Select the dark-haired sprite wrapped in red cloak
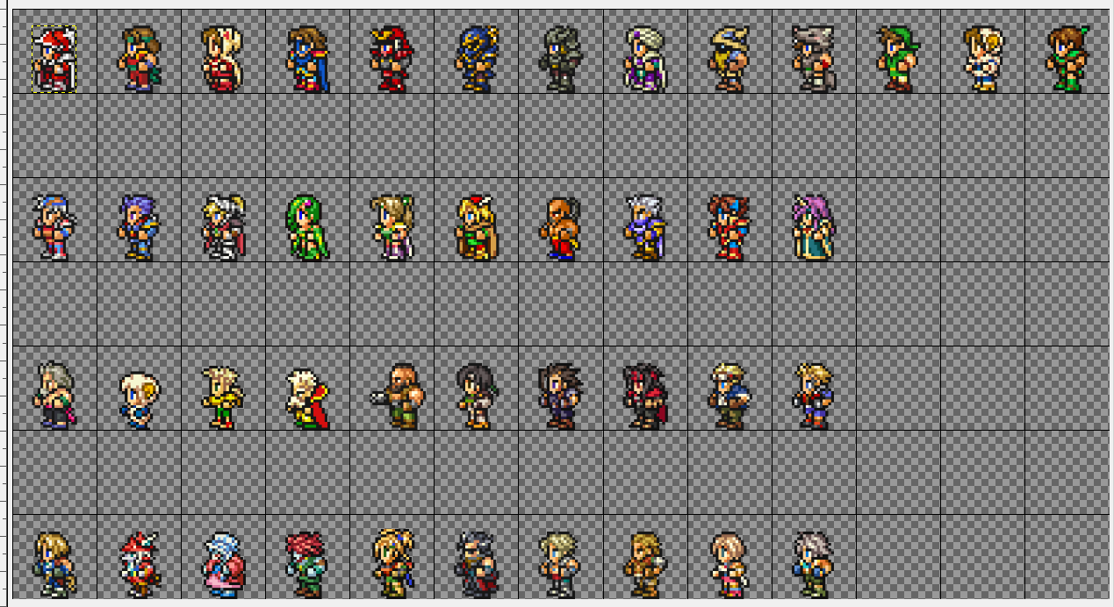 coord(644,396)
